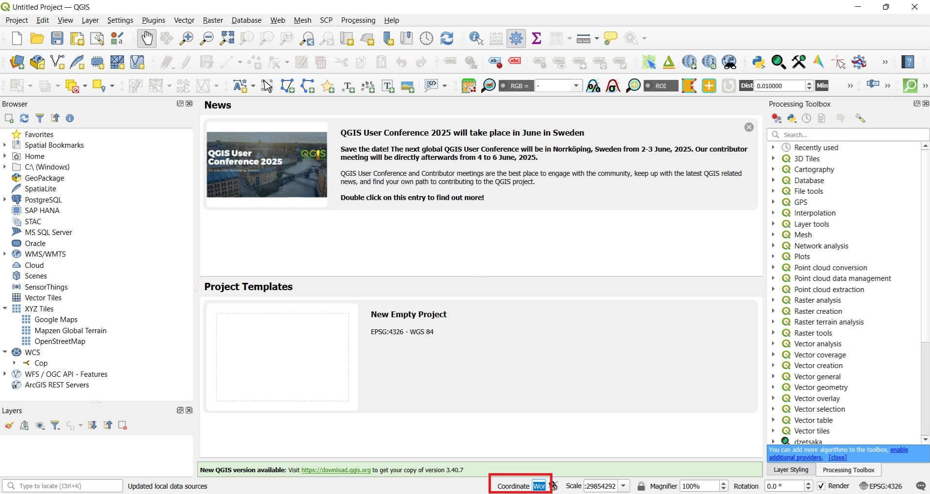Image resolution: width=930 pixels, height=494 pixels.
Task: Click the QGIS User Conference thumbnail
Action: tap(267, 164)
